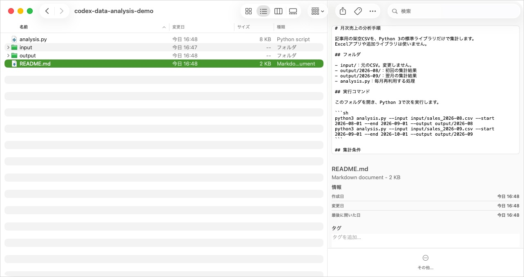Click the 情報 section heading in preview pane
This screenshot has height=277, width=524.
click(337, 187)
